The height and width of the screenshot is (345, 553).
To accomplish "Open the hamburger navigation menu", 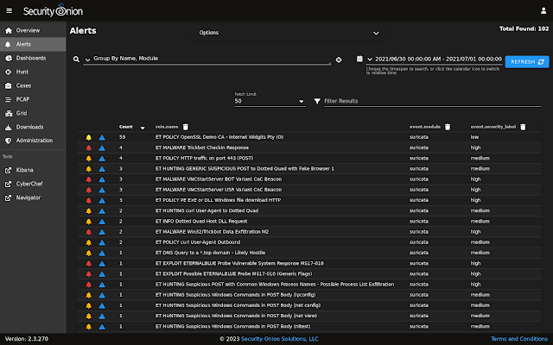I will click(10, 11).
